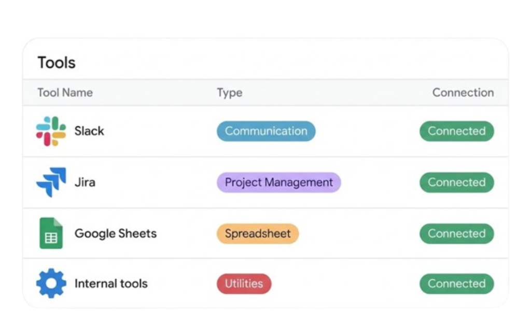Toggle the Connected status for Internal tools
This screenshot has height=315, width=531.
(x=456, y=283)
